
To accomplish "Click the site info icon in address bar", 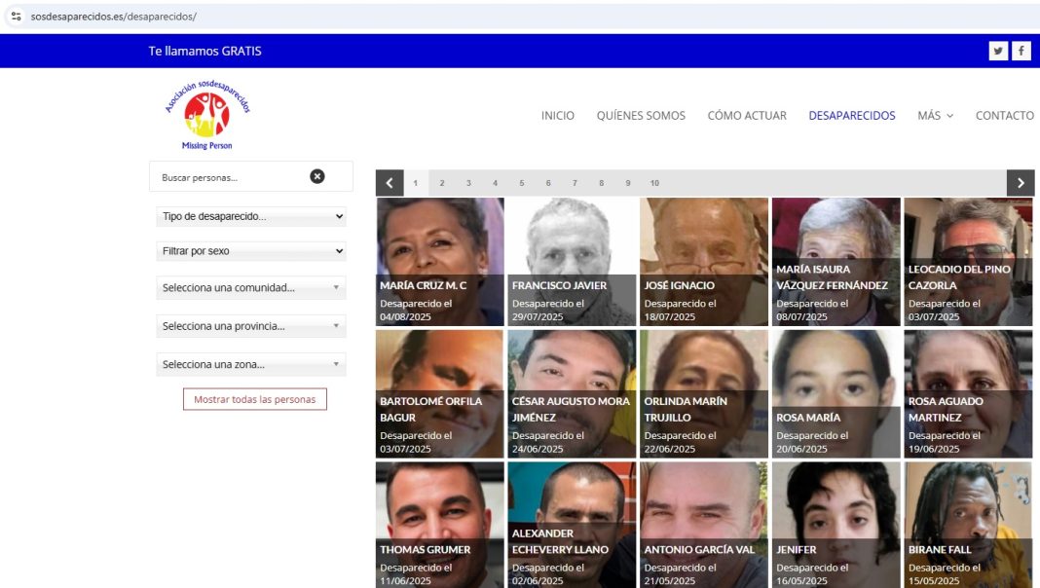I will point(16,17).
